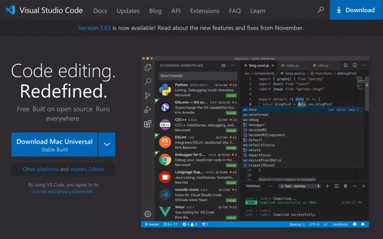This screenshot has height=239, width=383.
Task: Follow the Version 1.63 link
Action: (94, 28)
